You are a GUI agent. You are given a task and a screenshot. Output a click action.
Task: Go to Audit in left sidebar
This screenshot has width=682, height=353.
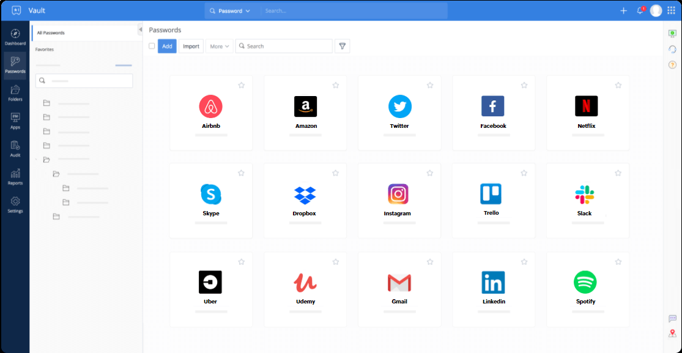click(x=15, y=148)
